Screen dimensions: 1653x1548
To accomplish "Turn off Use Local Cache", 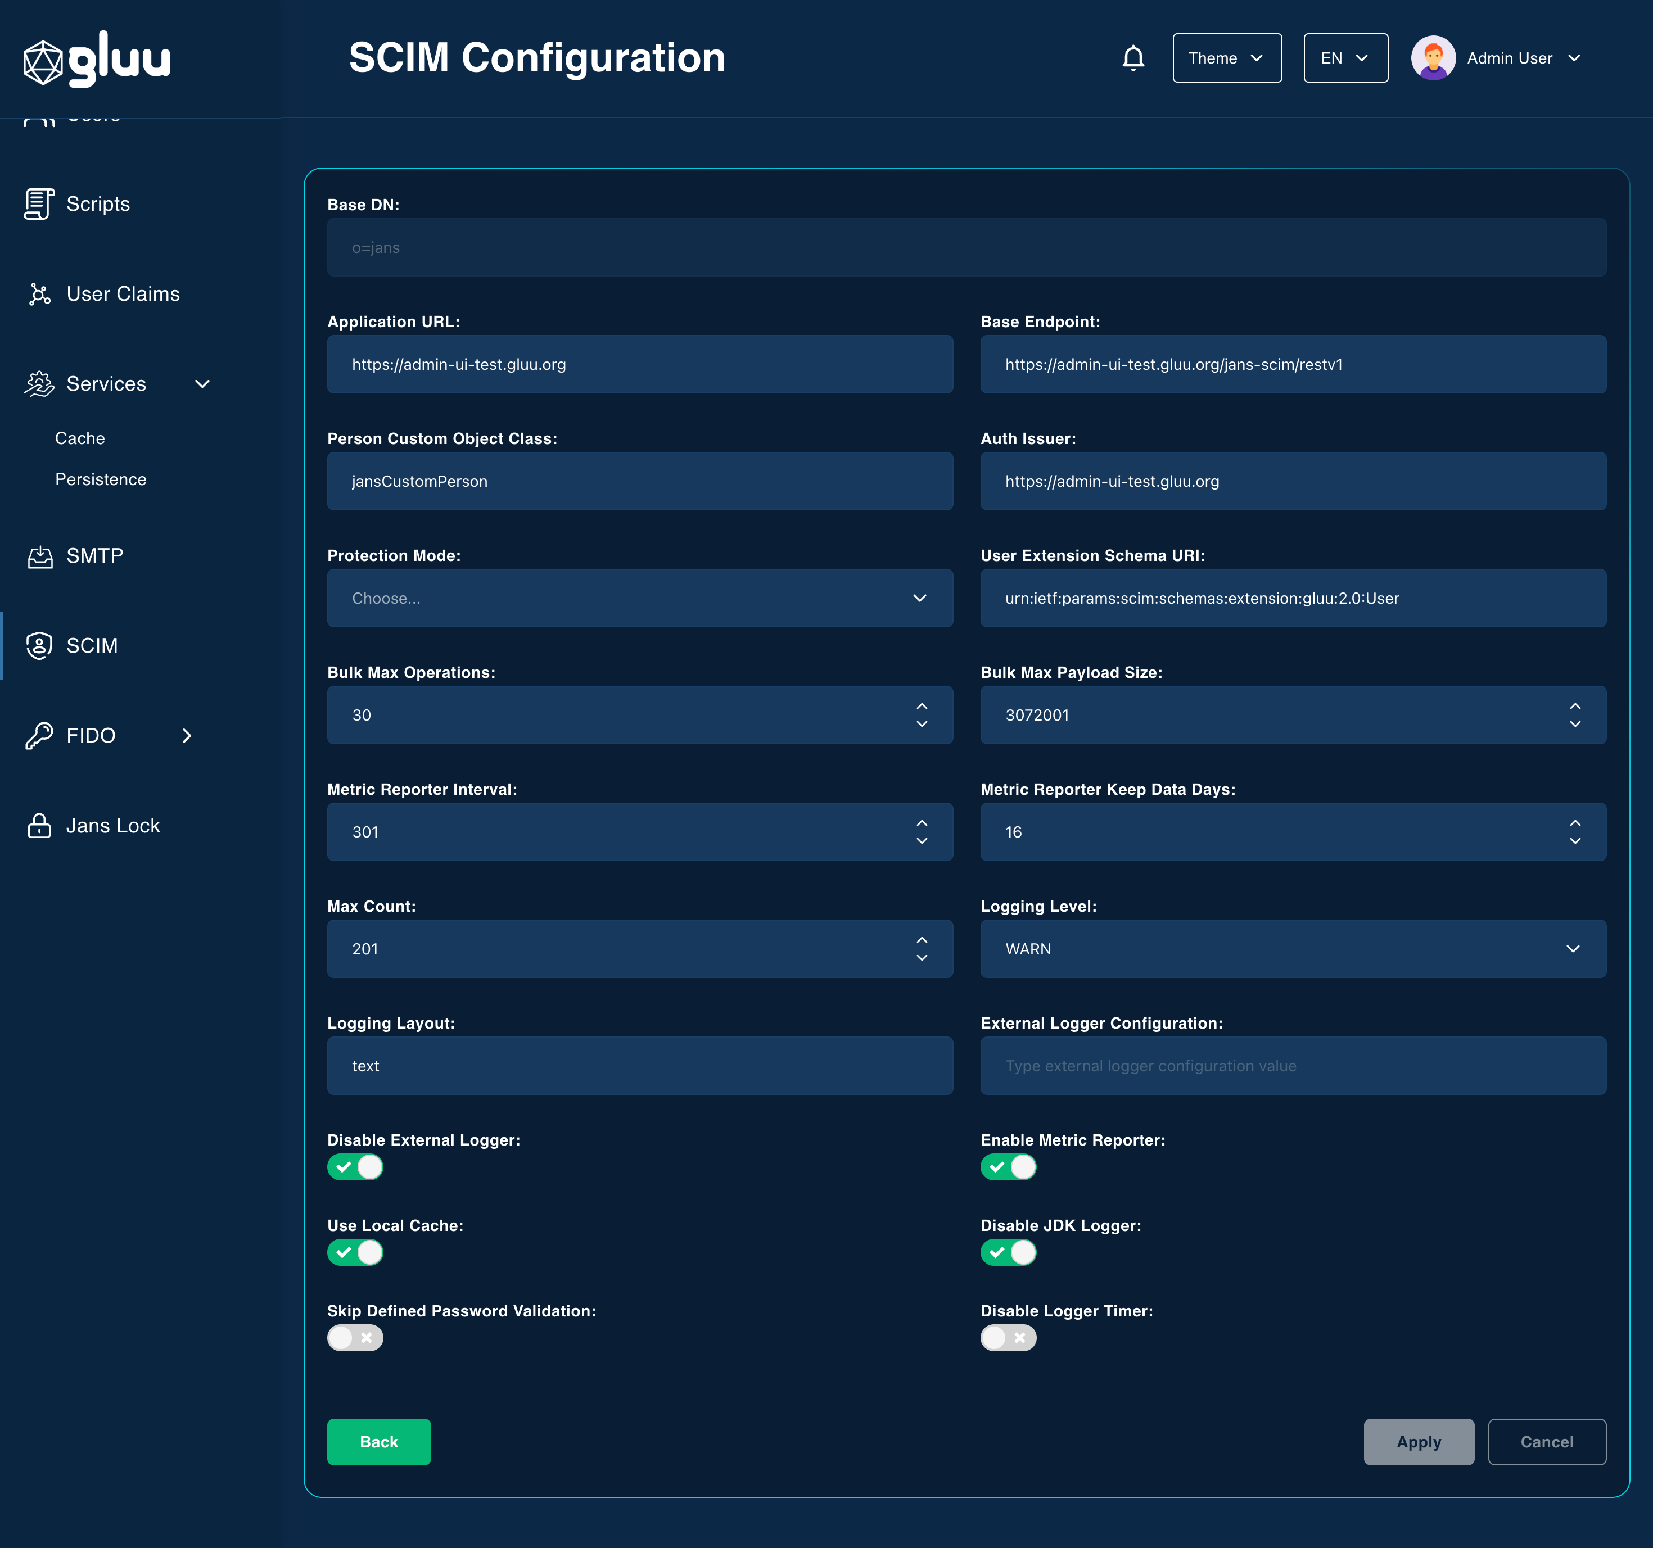I will tap(355, 1253).
